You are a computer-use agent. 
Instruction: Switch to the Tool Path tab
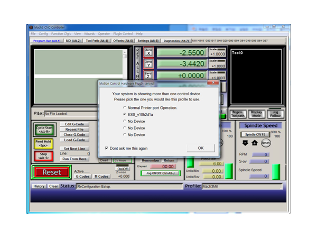coord(97,40)
